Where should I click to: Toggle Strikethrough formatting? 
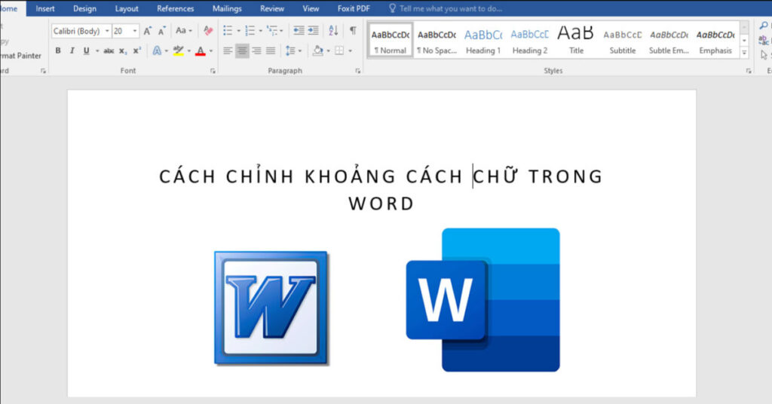click(x=109, y=50)
